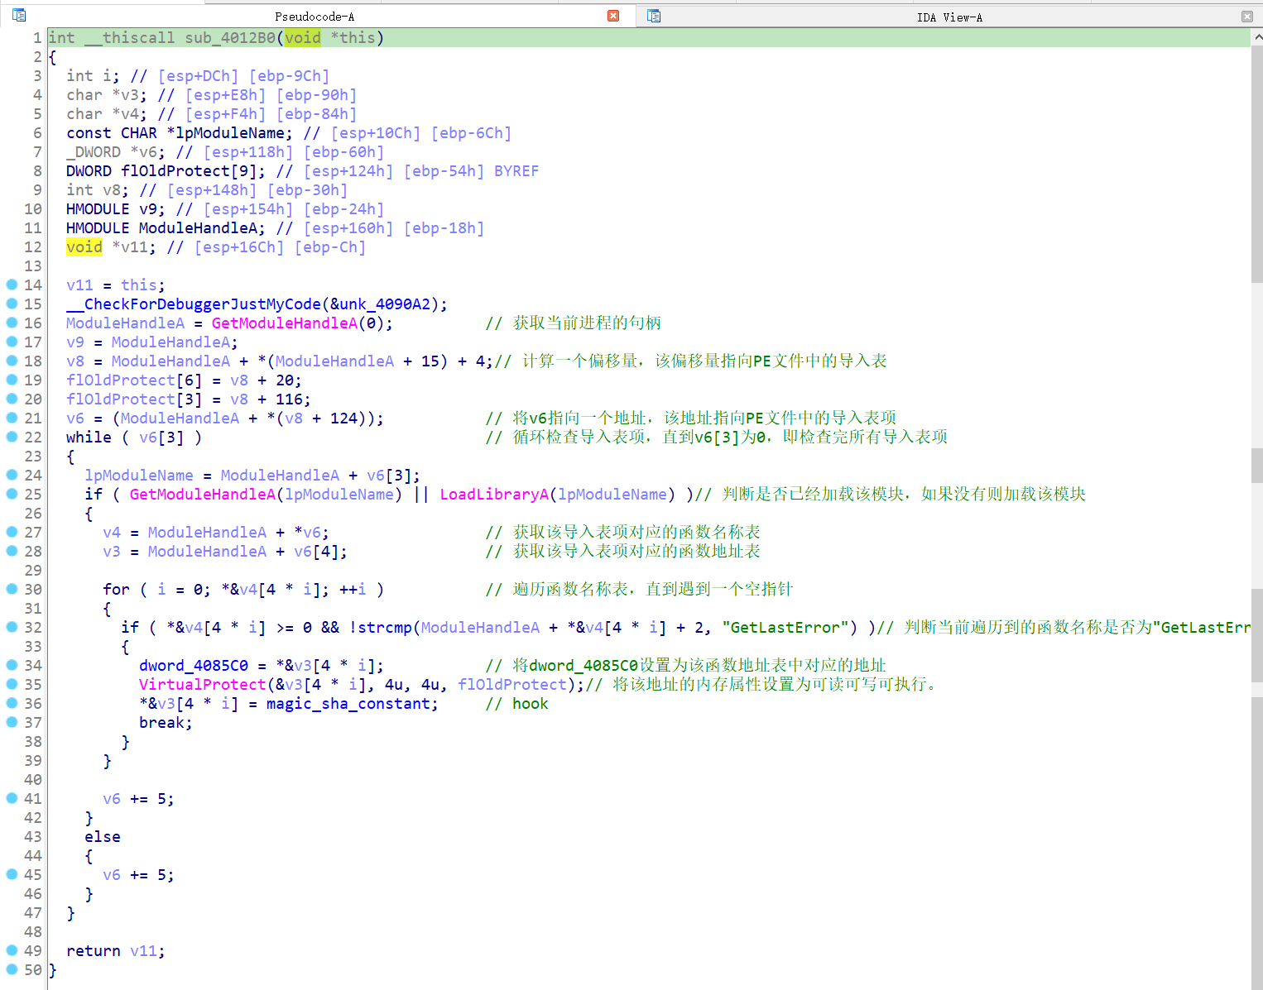Toggle breakpoint dot on line 50

click(x=12, y=969)
